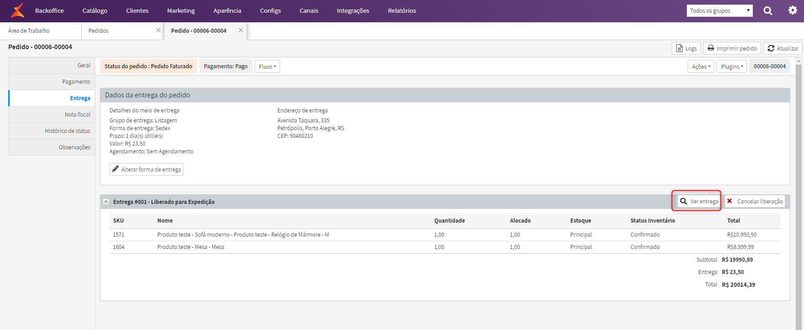The width and height of the screenshot is (804, 330).
Task: Click the R$8.999,99 total cell
Action: coord(741,247)
